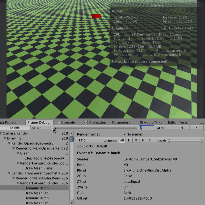Click the red object in game view
This screenshot has width=205, height=205.
click(96, 16)
